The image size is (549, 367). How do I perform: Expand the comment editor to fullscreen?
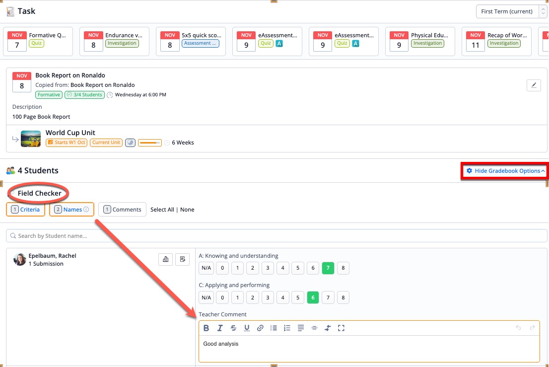pyautogui.click(x=341, y=328)
